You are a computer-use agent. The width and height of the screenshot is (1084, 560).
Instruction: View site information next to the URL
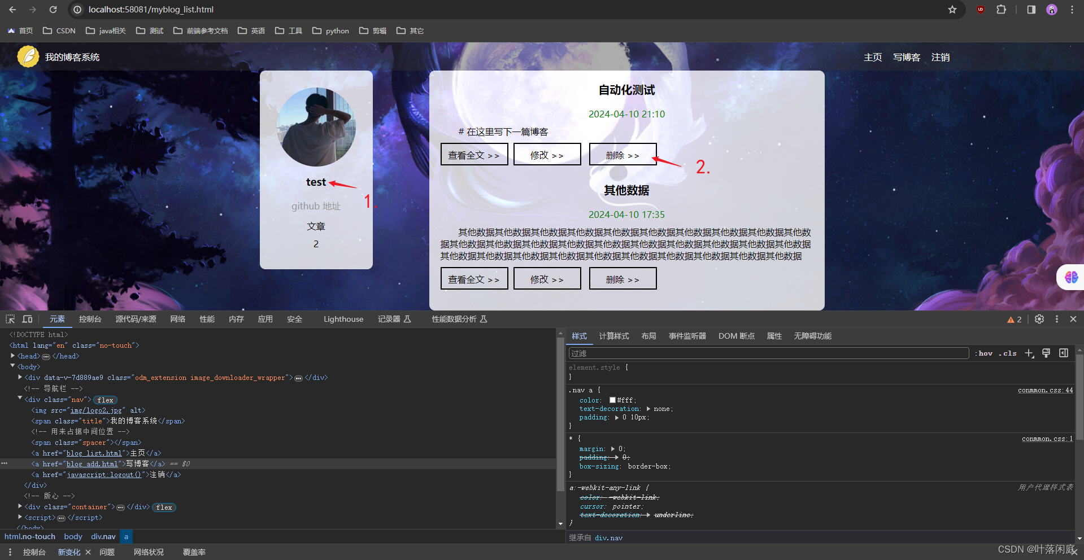pyautogui.click(x=78, y=10)
